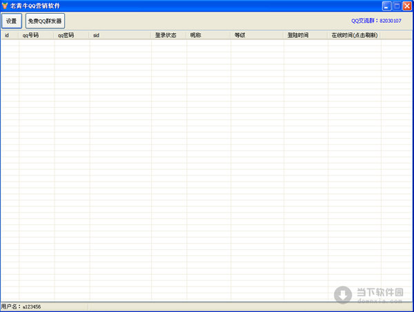Sort by the 登录状态 column header
The height and width of the screenshot is (312, 414).
169,35
